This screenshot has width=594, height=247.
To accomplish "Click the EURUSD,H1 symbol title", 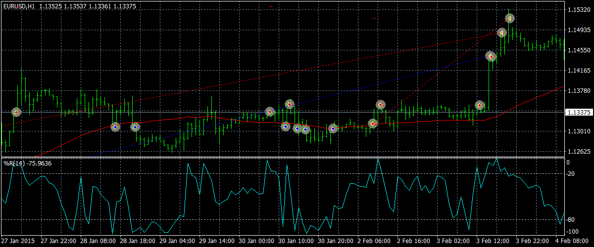I will tap(18, 6).
